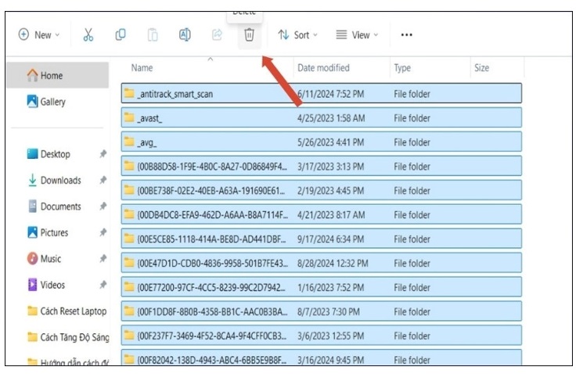Open Gallery in the sidebar
The image size is (583, 374).
(52, 102)
